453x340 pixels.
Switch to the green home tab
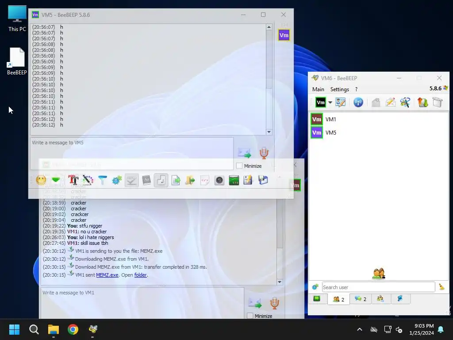coord(317,299)
